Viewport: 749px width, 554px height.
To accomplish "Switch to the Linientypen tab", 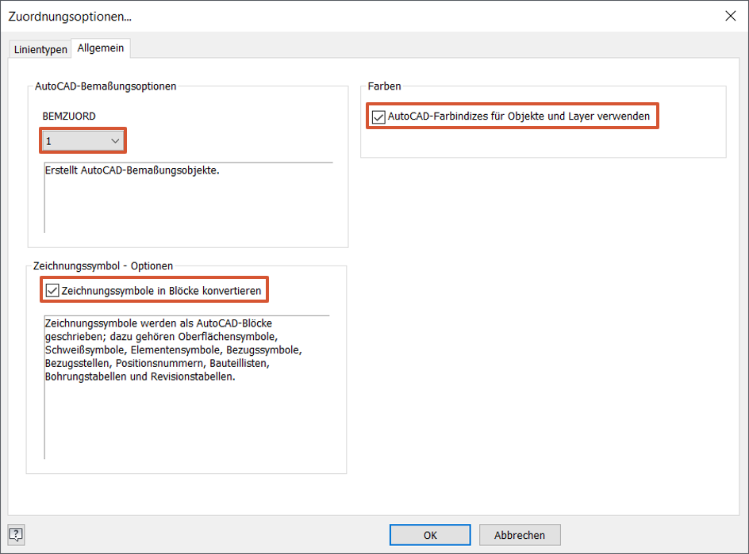I will point(40,49).
